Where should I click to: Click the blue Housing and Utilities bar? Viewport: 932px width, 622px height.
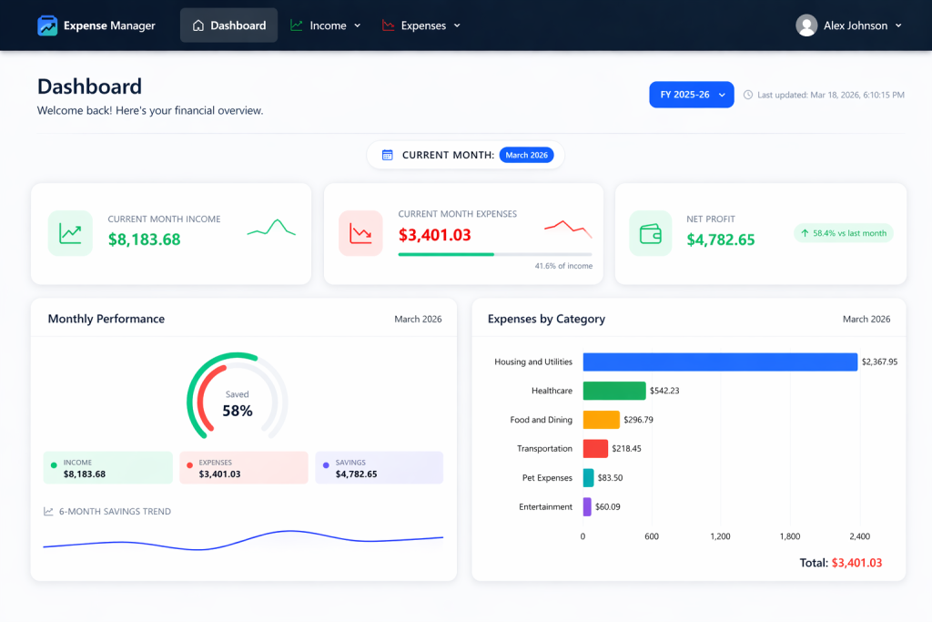(x=720, y=362)
